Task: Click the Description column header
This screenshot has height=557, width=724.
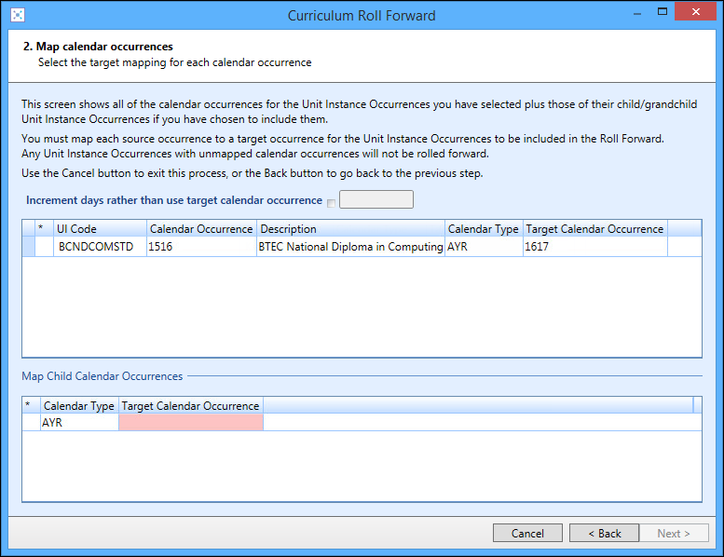Action: [350, 228]
